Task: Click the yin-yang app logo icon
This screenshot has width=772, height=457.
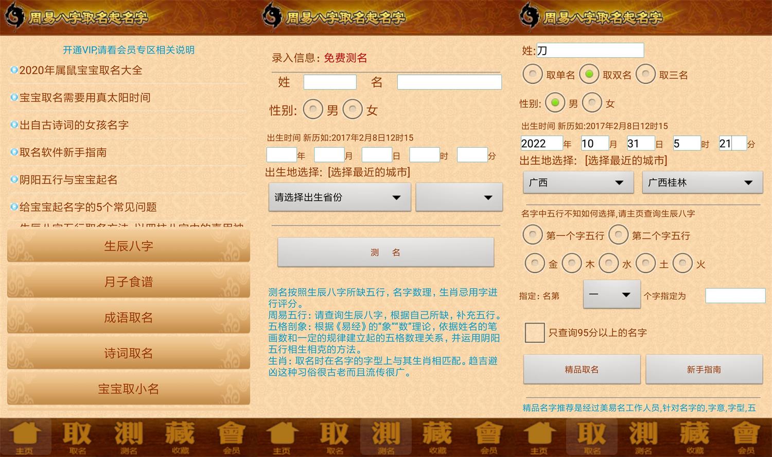Action: pyautogui.click(x=15, y=16)
